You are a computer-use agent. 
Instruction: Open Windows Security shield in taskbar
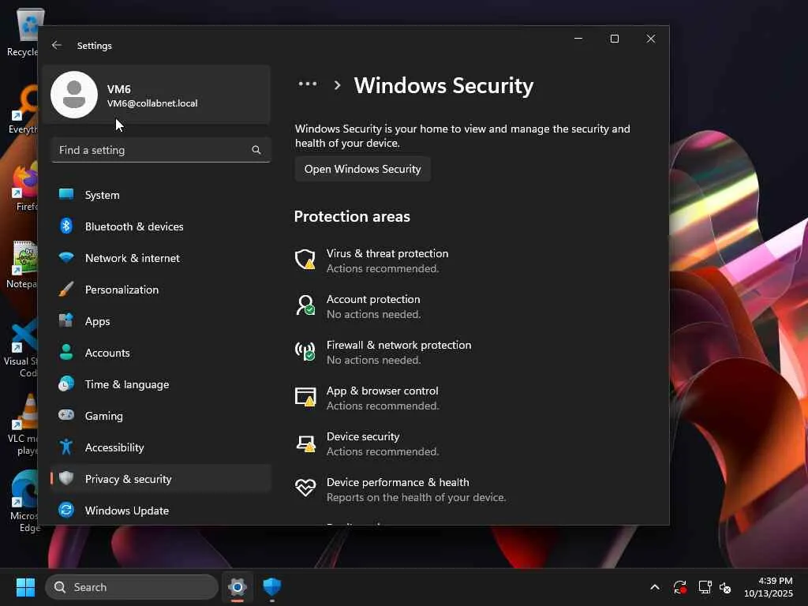(x=271, y=587)
